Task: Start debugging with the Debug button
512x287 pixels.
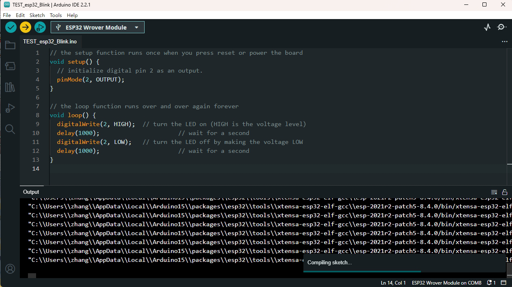Action: point(40,27)
